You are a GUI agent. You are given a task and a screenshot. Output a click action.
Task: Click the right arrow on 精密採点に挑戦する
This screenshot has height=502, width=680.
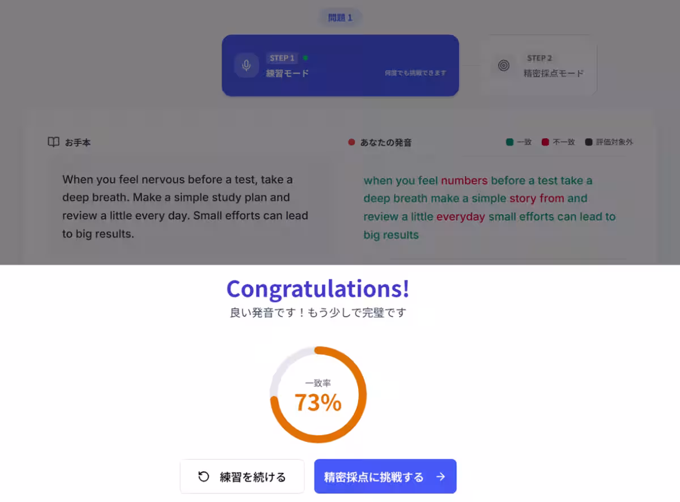(440, 477)
